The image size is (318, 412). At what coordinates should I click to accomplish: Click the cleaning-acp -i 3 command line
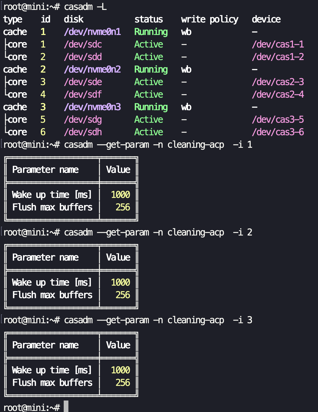158,320
